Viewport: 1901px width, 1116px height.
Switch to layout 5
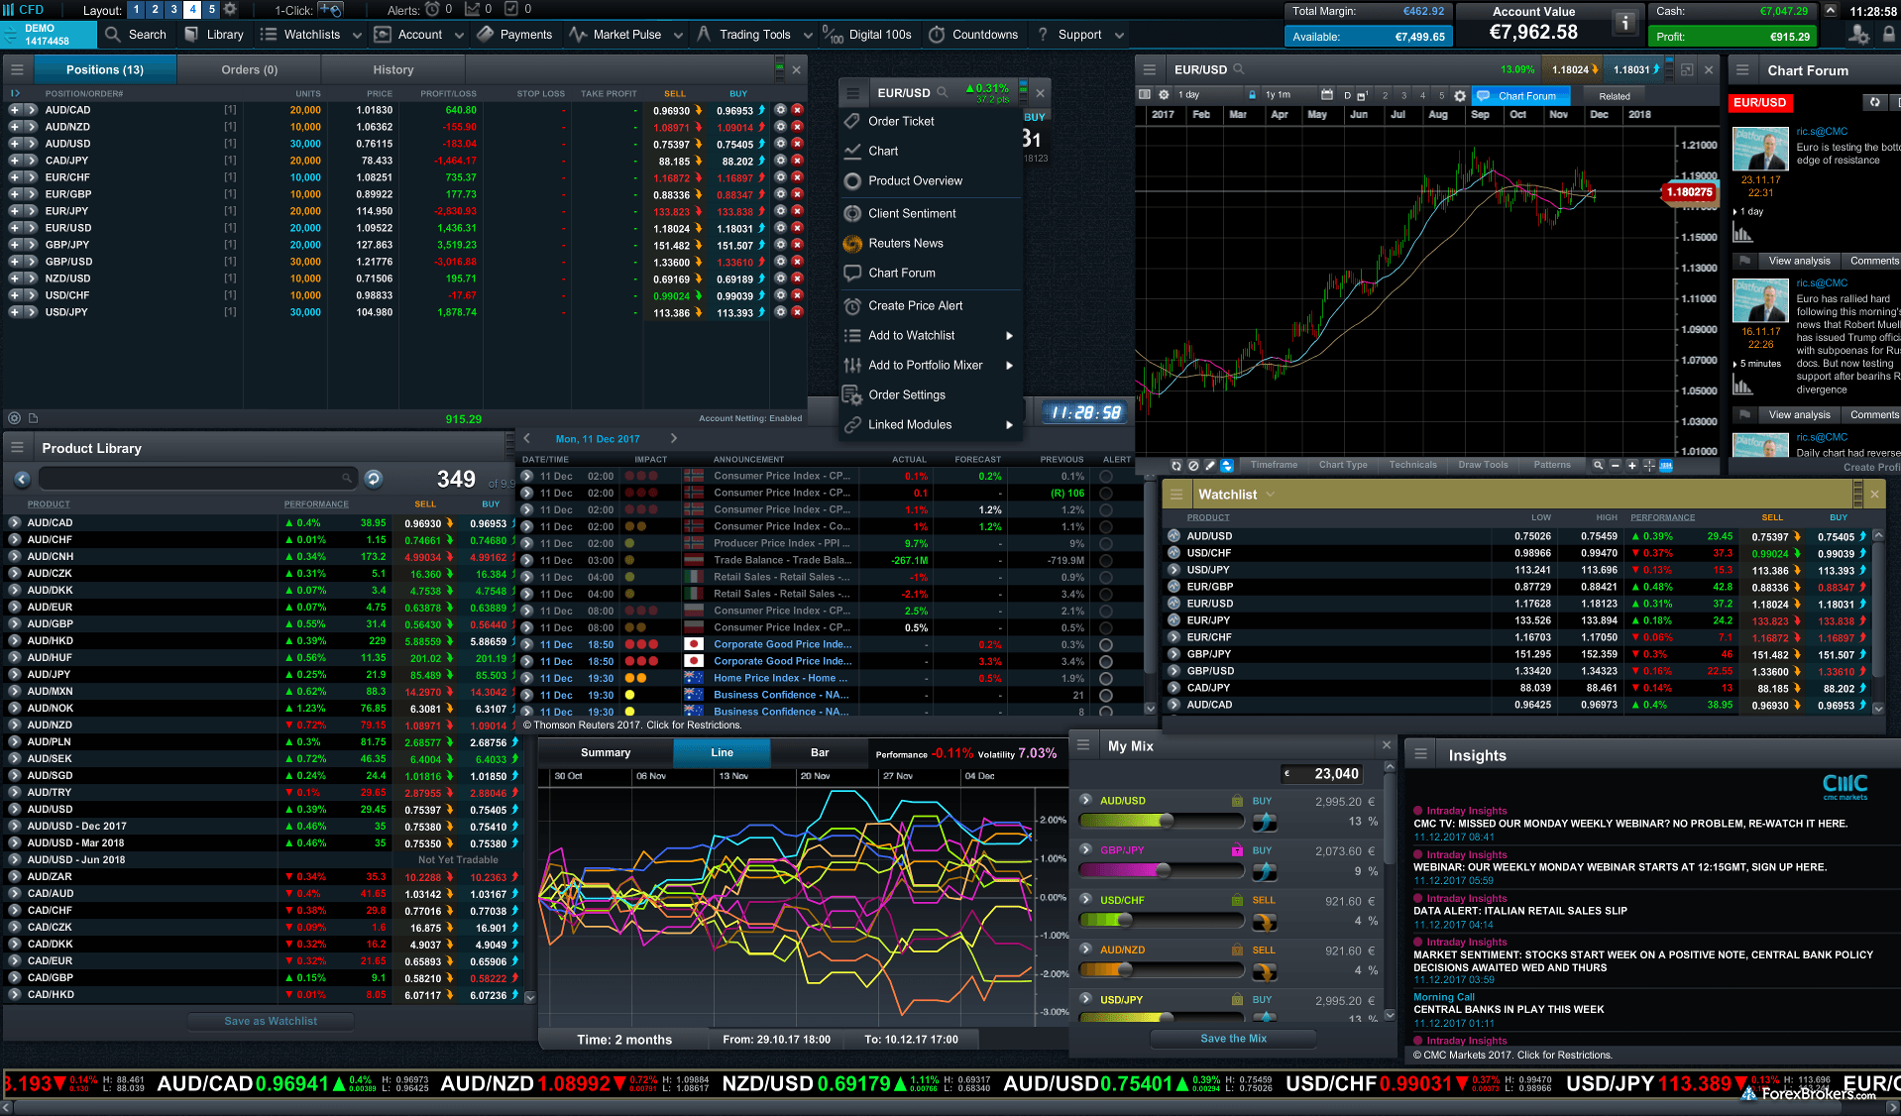click(211, 9)
